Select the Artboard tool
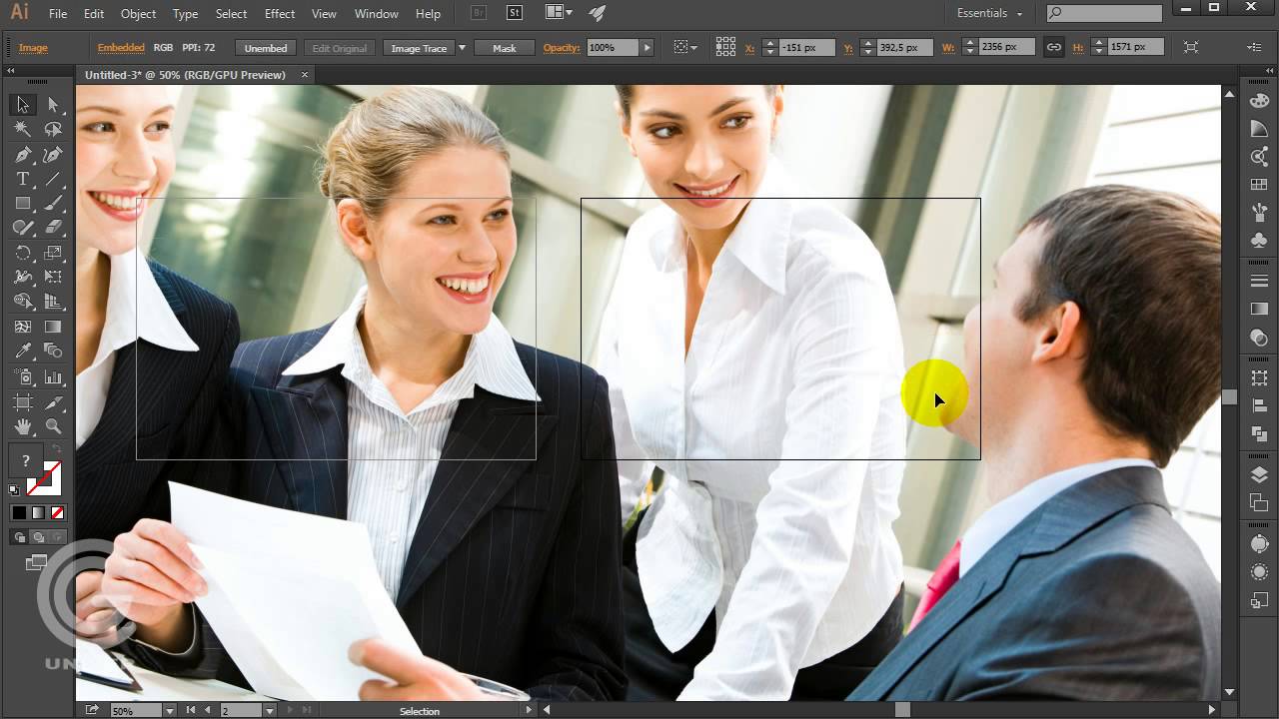Screen dimensions: 1279x719 point(23,402)
